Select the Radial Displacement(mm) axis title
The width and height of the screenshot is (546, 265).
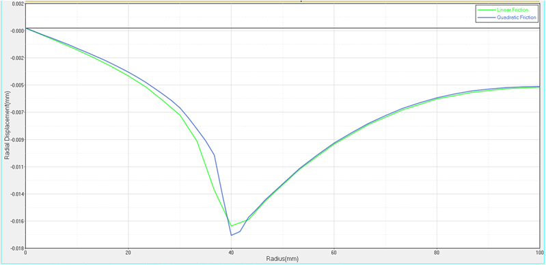8,126
